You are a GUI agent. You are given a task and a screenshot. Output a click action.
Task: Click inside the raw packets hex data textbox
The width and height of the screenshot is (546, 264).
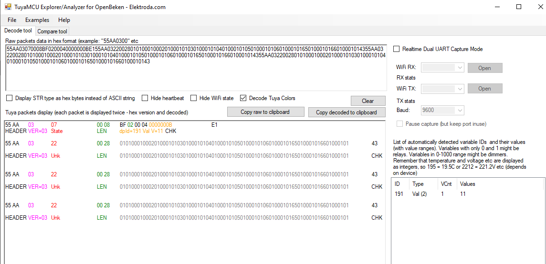[x=196, y=68]
